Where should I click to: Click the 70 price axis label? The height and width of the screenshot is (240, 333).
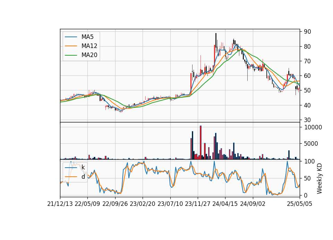coord(307,61)
